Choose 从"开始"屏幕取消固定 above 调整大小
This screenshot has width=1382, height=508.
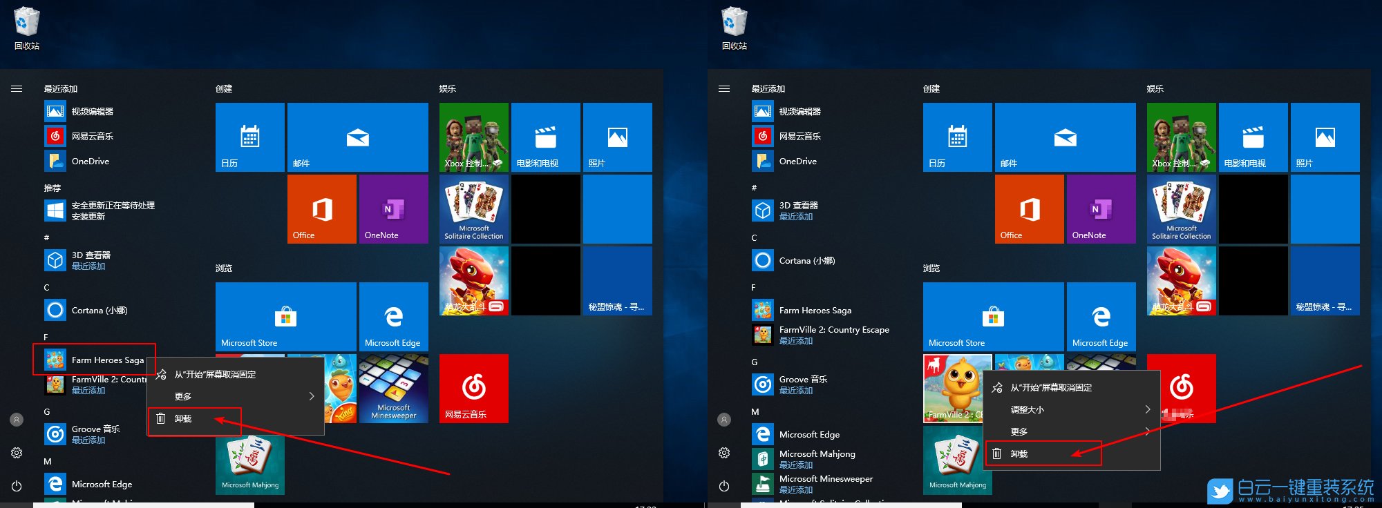pyautogui.click(x=1072, y=387)
